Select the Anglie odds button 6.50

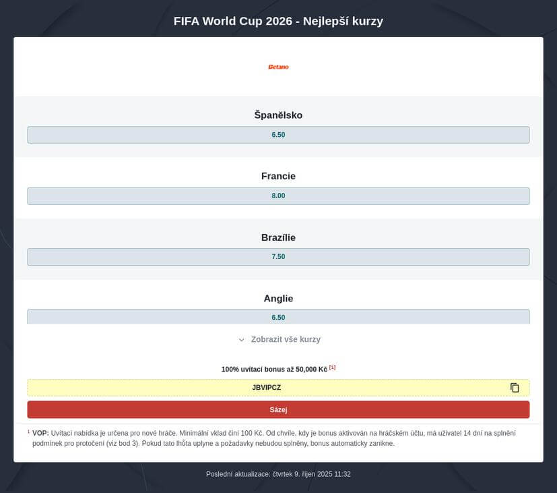coord(278,316)
